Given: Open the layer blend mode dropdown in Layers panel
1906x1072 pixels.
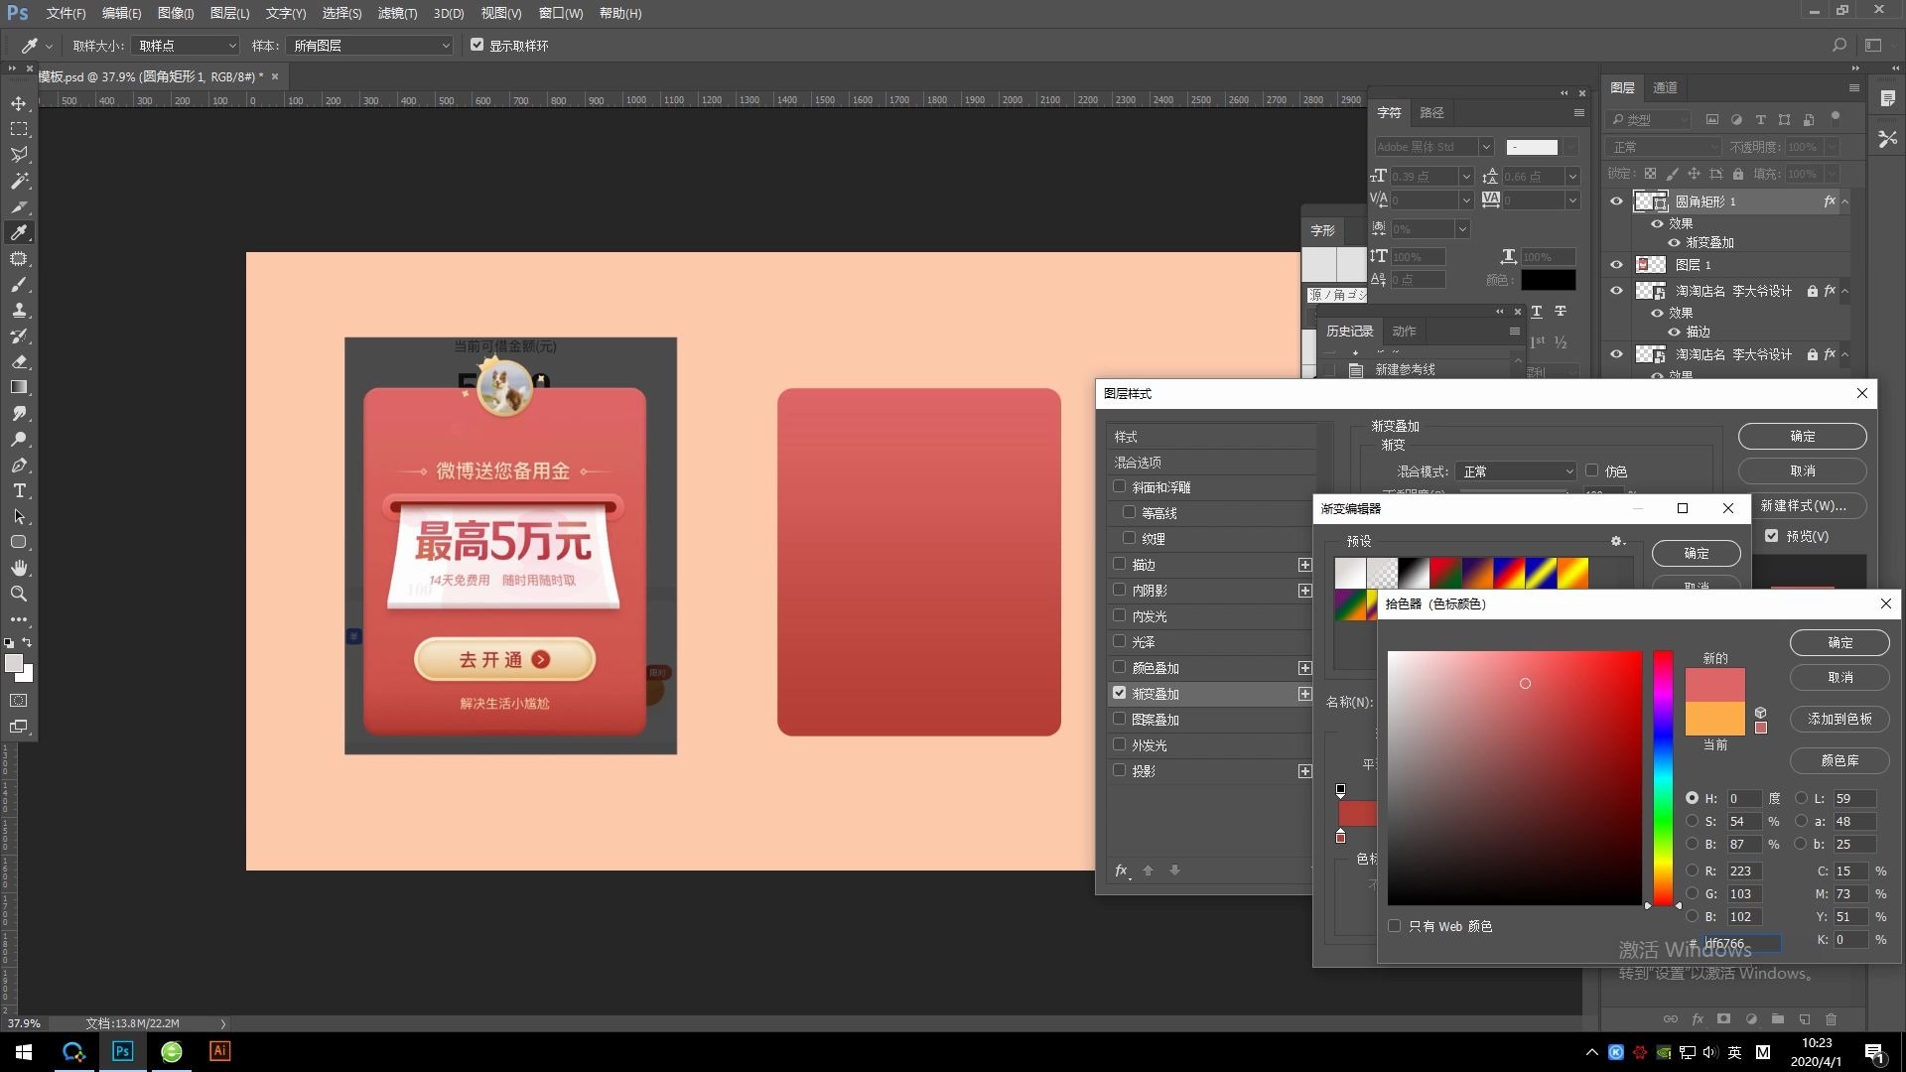Looking at the screenshot, I should pyautogui.click(x=1664, y=147).
